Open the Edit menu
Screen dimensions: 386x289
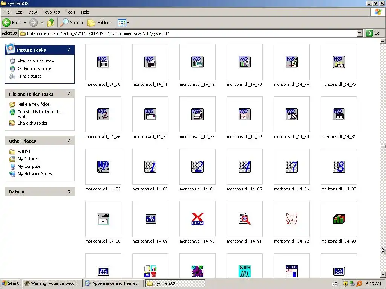tap(19, 12)
